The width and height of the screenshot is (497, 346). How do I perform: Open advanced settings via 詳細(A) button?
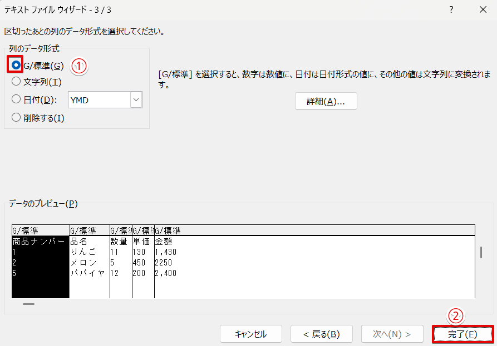pos(326,101)
